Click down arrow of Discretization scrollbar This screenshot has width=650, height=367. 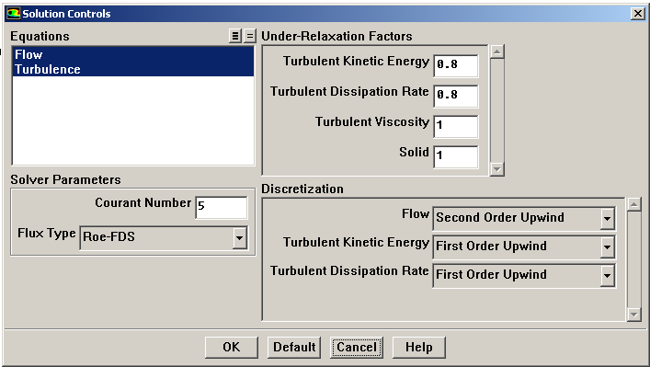tap(634, 315)
